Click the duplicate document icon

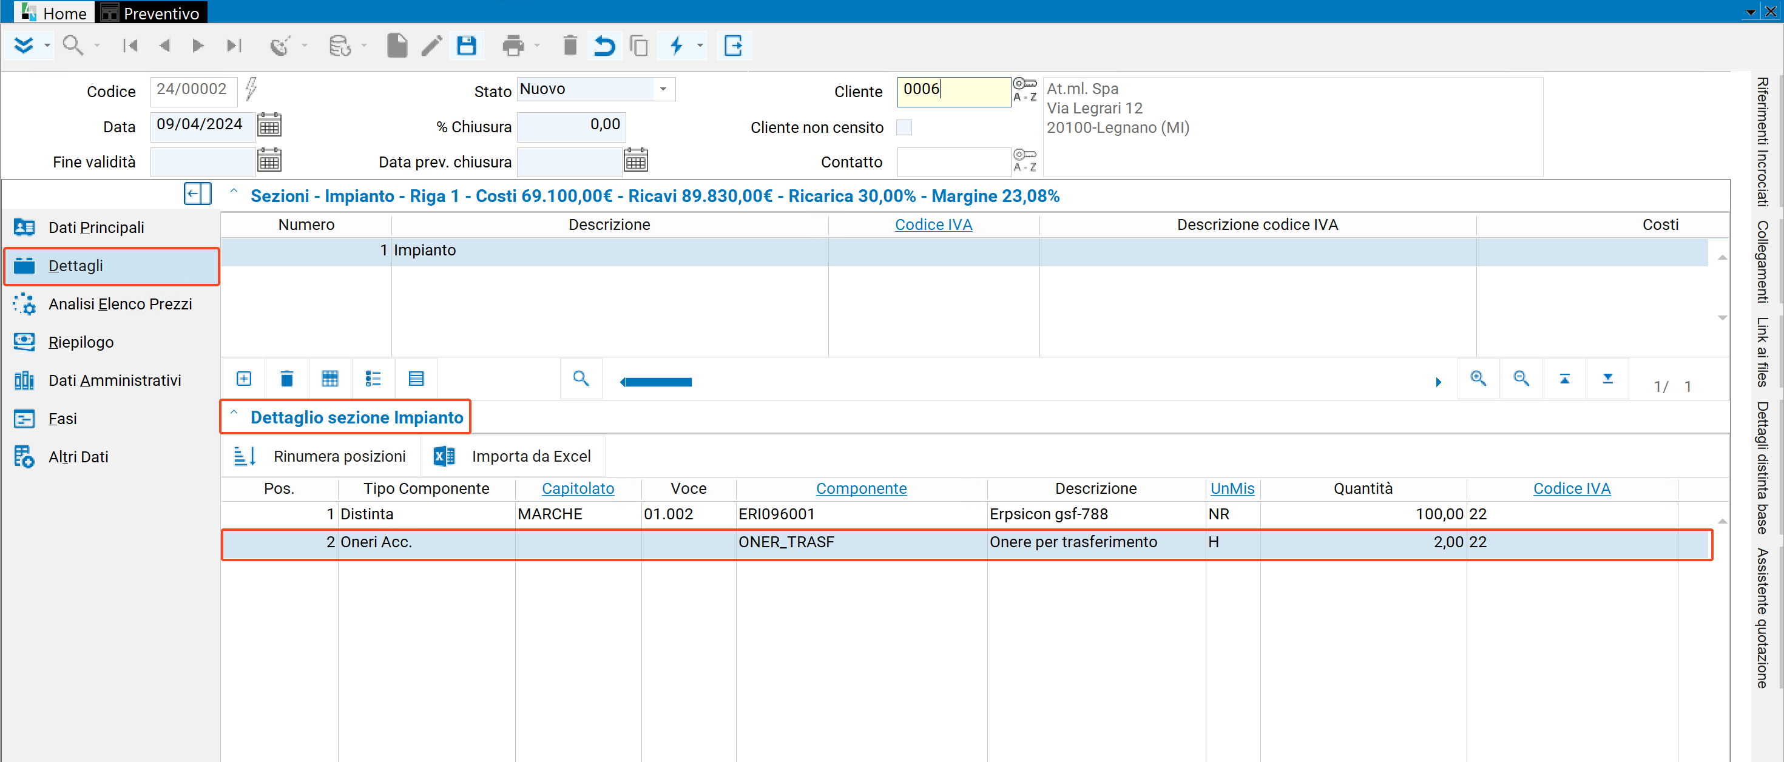[638, 46]
